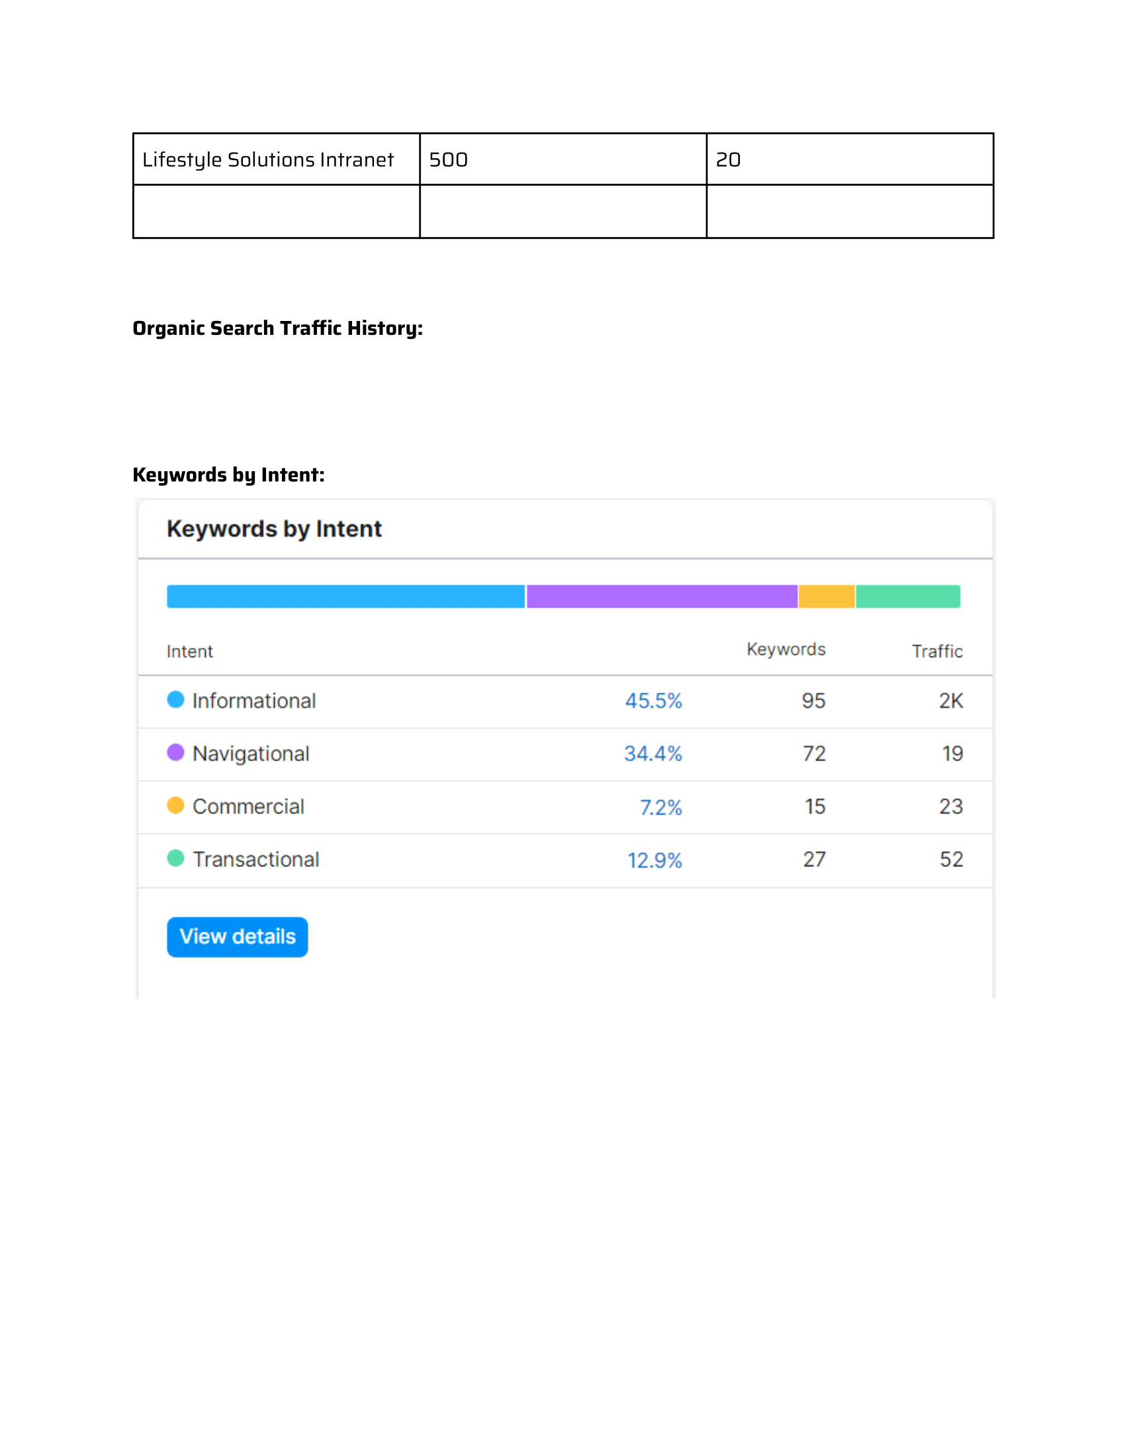Viewport: 1125px width, 1456px height.
Task: Select the yellow Commercial bar segment
Action: point(827,597)
